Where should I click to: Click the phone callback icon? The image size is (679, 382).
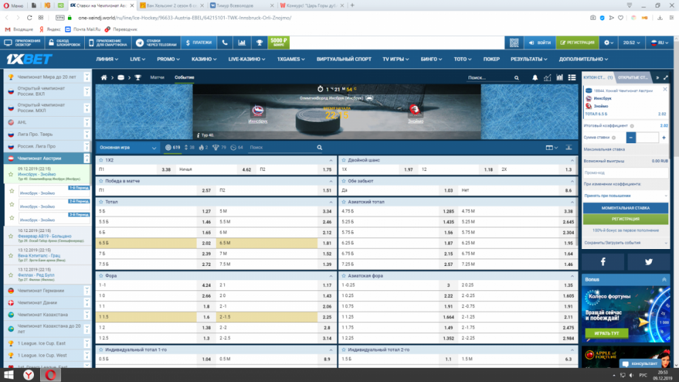[x=225, y=43]
